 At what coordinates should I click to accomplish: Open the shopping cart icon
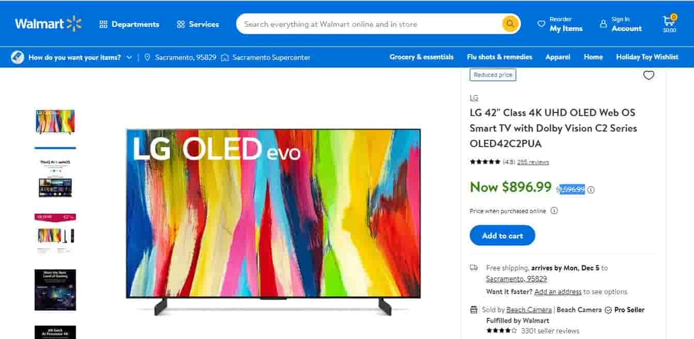[x=669, y=23]
